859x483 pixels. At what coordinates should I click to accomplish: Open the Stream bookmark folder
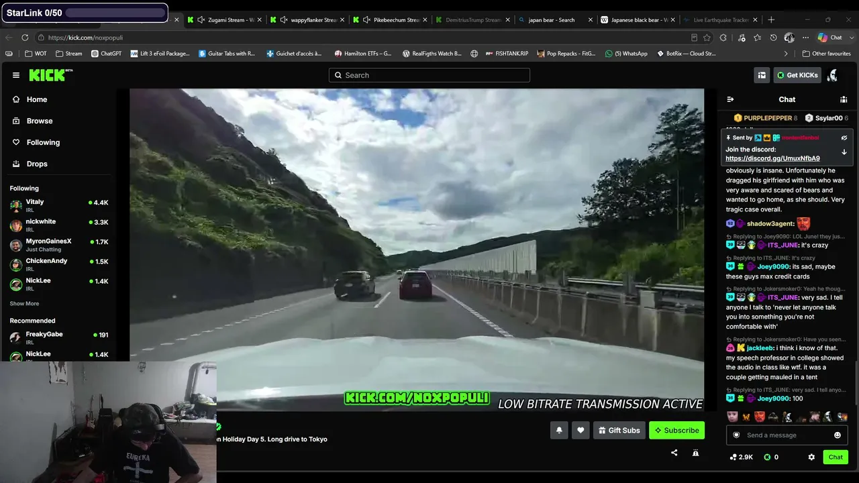tap(69, 54)
